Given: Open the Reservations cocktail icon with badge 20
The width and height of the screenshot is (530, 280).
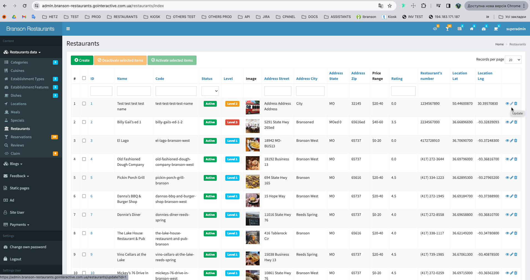Looking at the screenshot, I should (x=448, y=29).
